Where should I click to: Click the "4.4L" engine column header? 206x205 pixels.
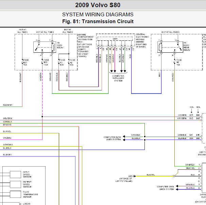pyautogui.click(x=199, y=107)
